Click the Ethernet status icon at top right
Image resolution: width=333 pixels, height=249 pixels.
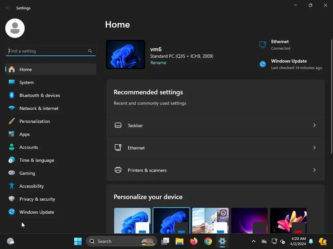coord(263,45)
